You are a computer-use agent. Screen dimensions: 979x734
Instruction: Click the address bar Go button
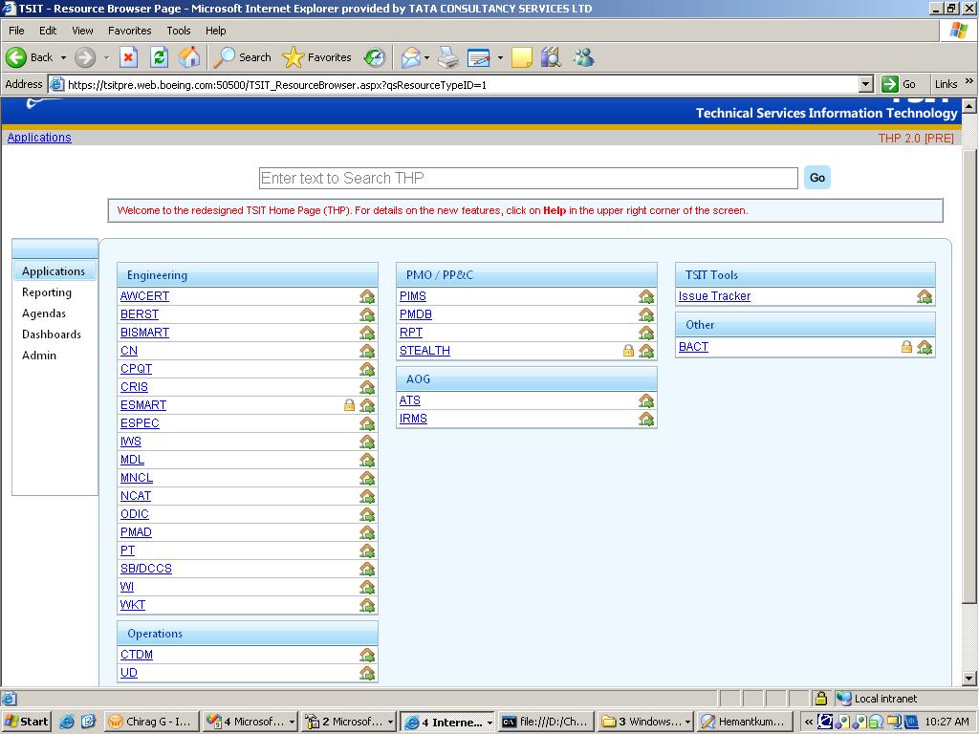[x=899, y=84]
